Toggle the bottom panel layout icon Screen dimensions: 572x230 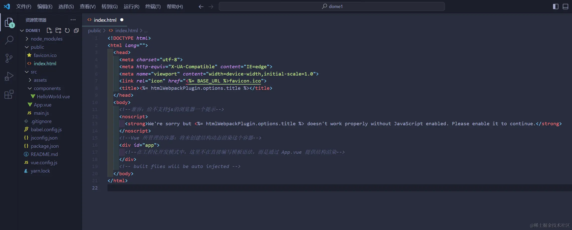(x=565, y=6)
